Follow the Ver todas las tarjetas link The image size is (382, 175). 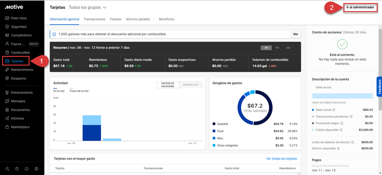click(x=281, y=159)
